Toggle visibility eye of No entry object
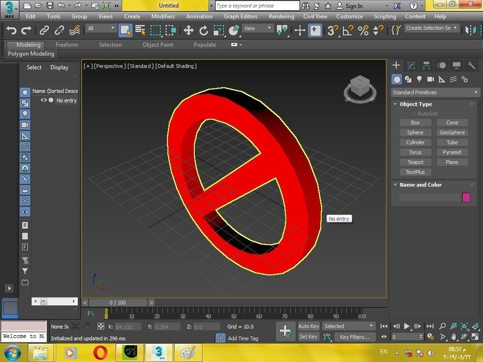 pos(44,100)
